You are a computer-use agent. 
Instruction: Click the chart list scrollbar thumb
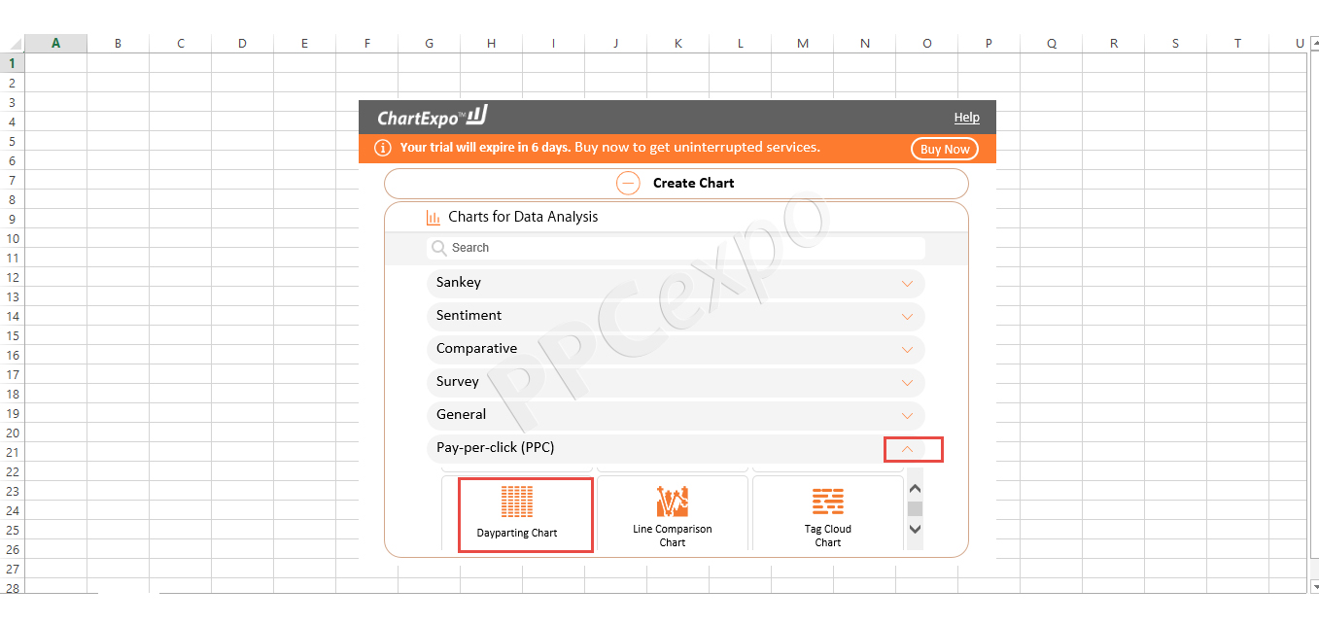pos(915,508)
